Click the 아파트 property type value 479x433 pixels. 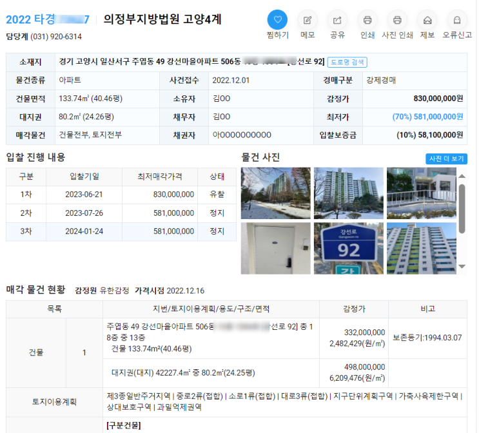70,81
